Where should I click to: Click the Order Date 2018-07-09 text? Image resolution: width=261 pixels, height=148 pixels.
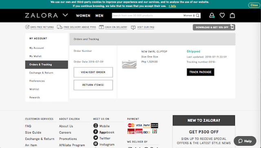click(x=88, y=62)
